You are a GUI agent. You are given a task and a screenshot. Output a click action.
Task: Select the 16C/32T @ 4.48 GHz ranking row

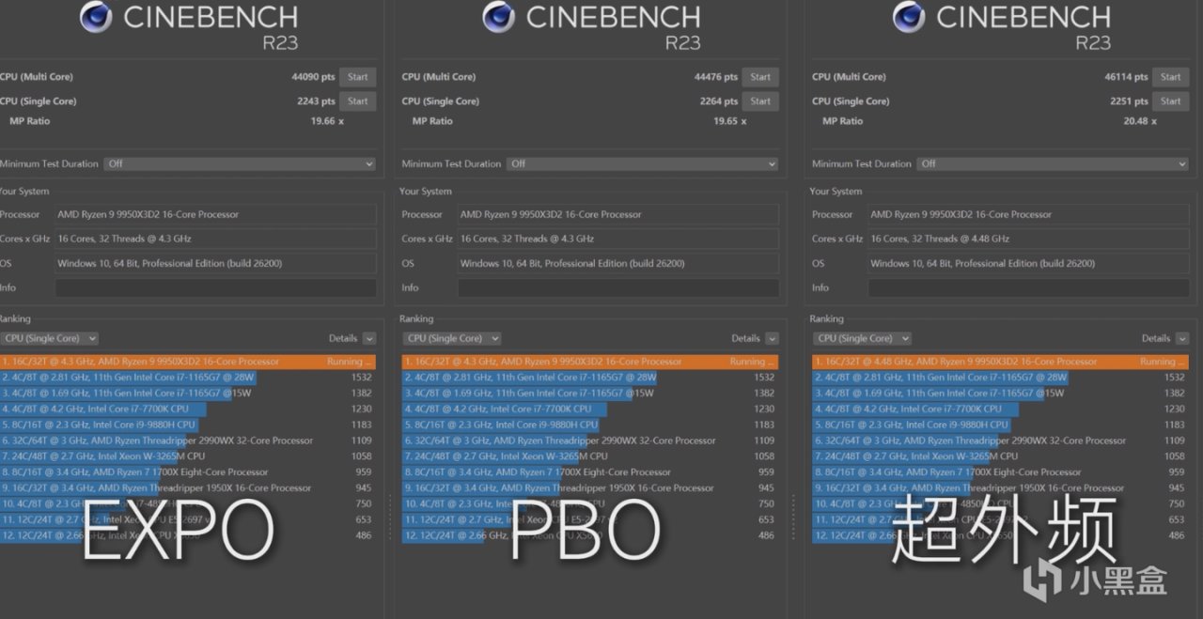(x=1000, y=362)
